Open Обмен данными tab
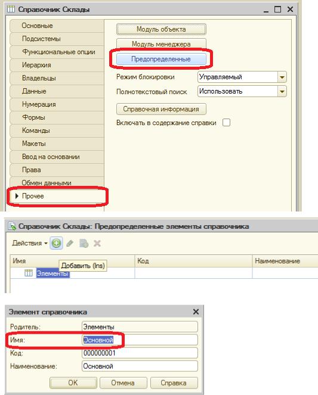318x395 pixels. tap(57, 183)
